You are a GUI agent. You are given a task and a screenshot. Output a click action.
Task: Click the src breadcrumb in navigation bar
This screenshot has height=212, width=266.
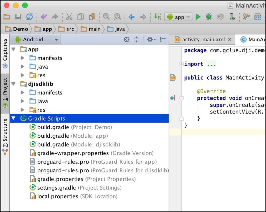[x=70, y=29]
